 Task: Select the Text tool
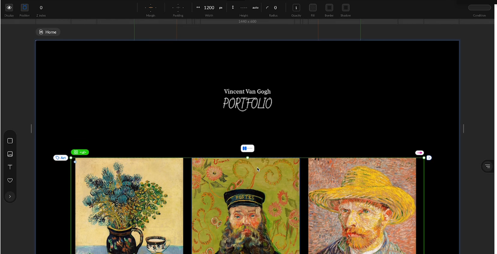10,167
